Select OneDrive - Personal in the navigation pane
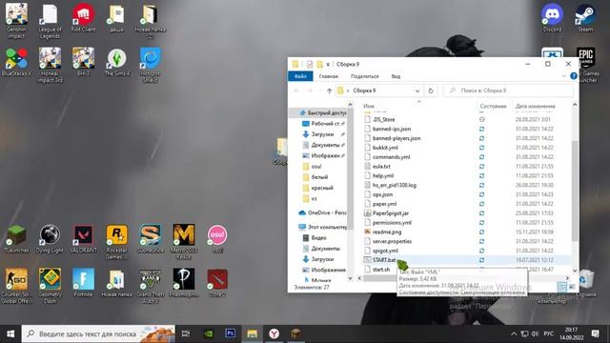Image resolution: width=610 pixels, height=343 pixels. point(322,212)
